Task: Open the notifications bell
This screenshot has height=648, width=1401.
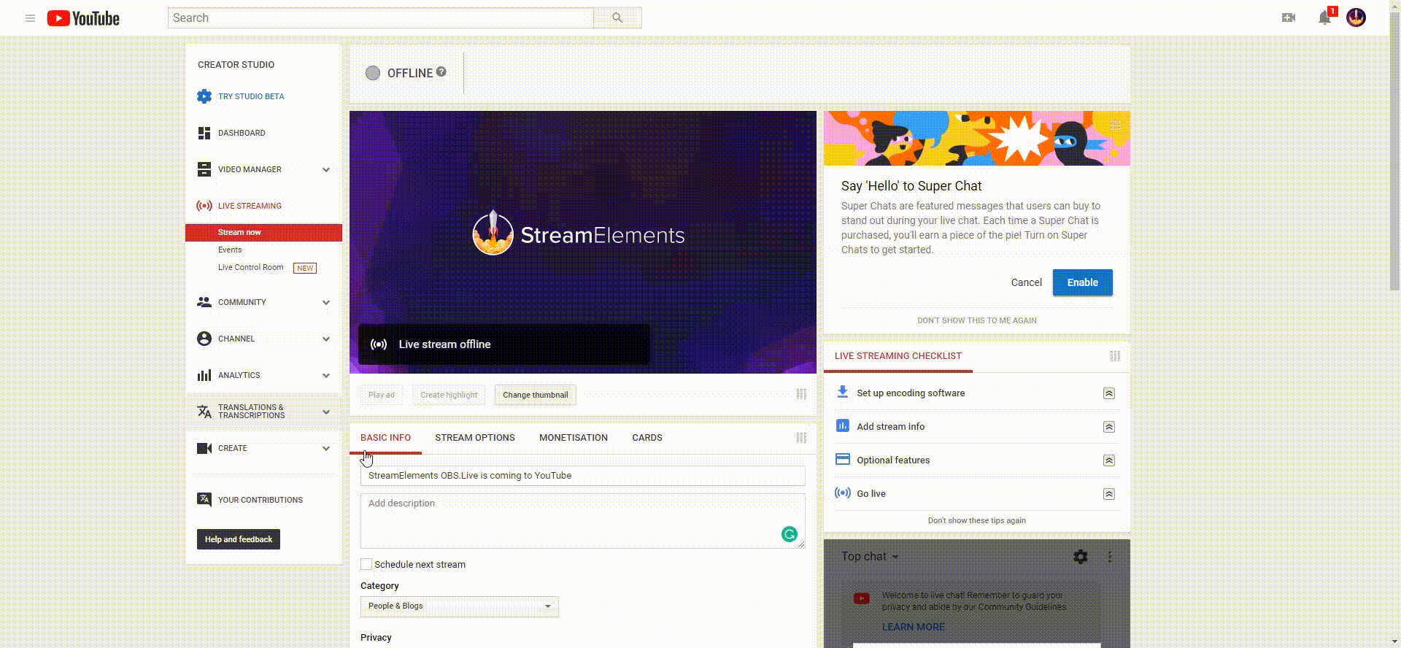Action: pyautogui.click(x=1324, y=18)
